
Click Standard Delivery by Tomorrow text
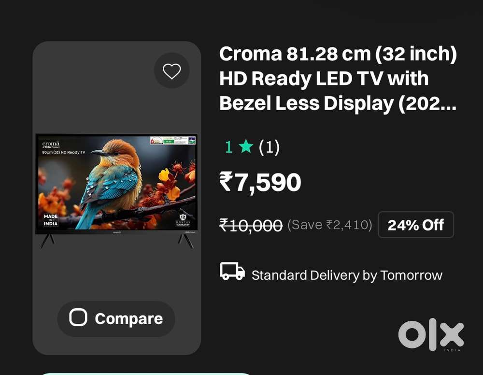[x=347, y=275]
